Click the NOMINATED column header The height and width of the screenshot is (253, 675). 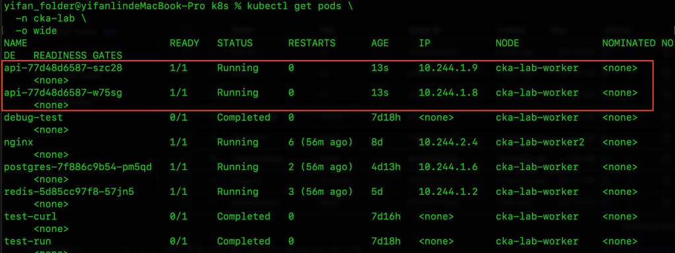pyautogui.click(x=628, y=43)
